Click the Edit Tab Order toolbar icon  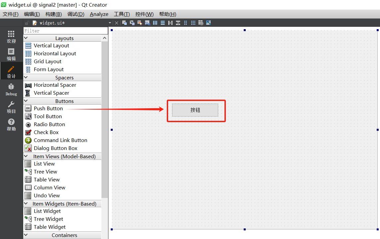[x=147, y=23]
